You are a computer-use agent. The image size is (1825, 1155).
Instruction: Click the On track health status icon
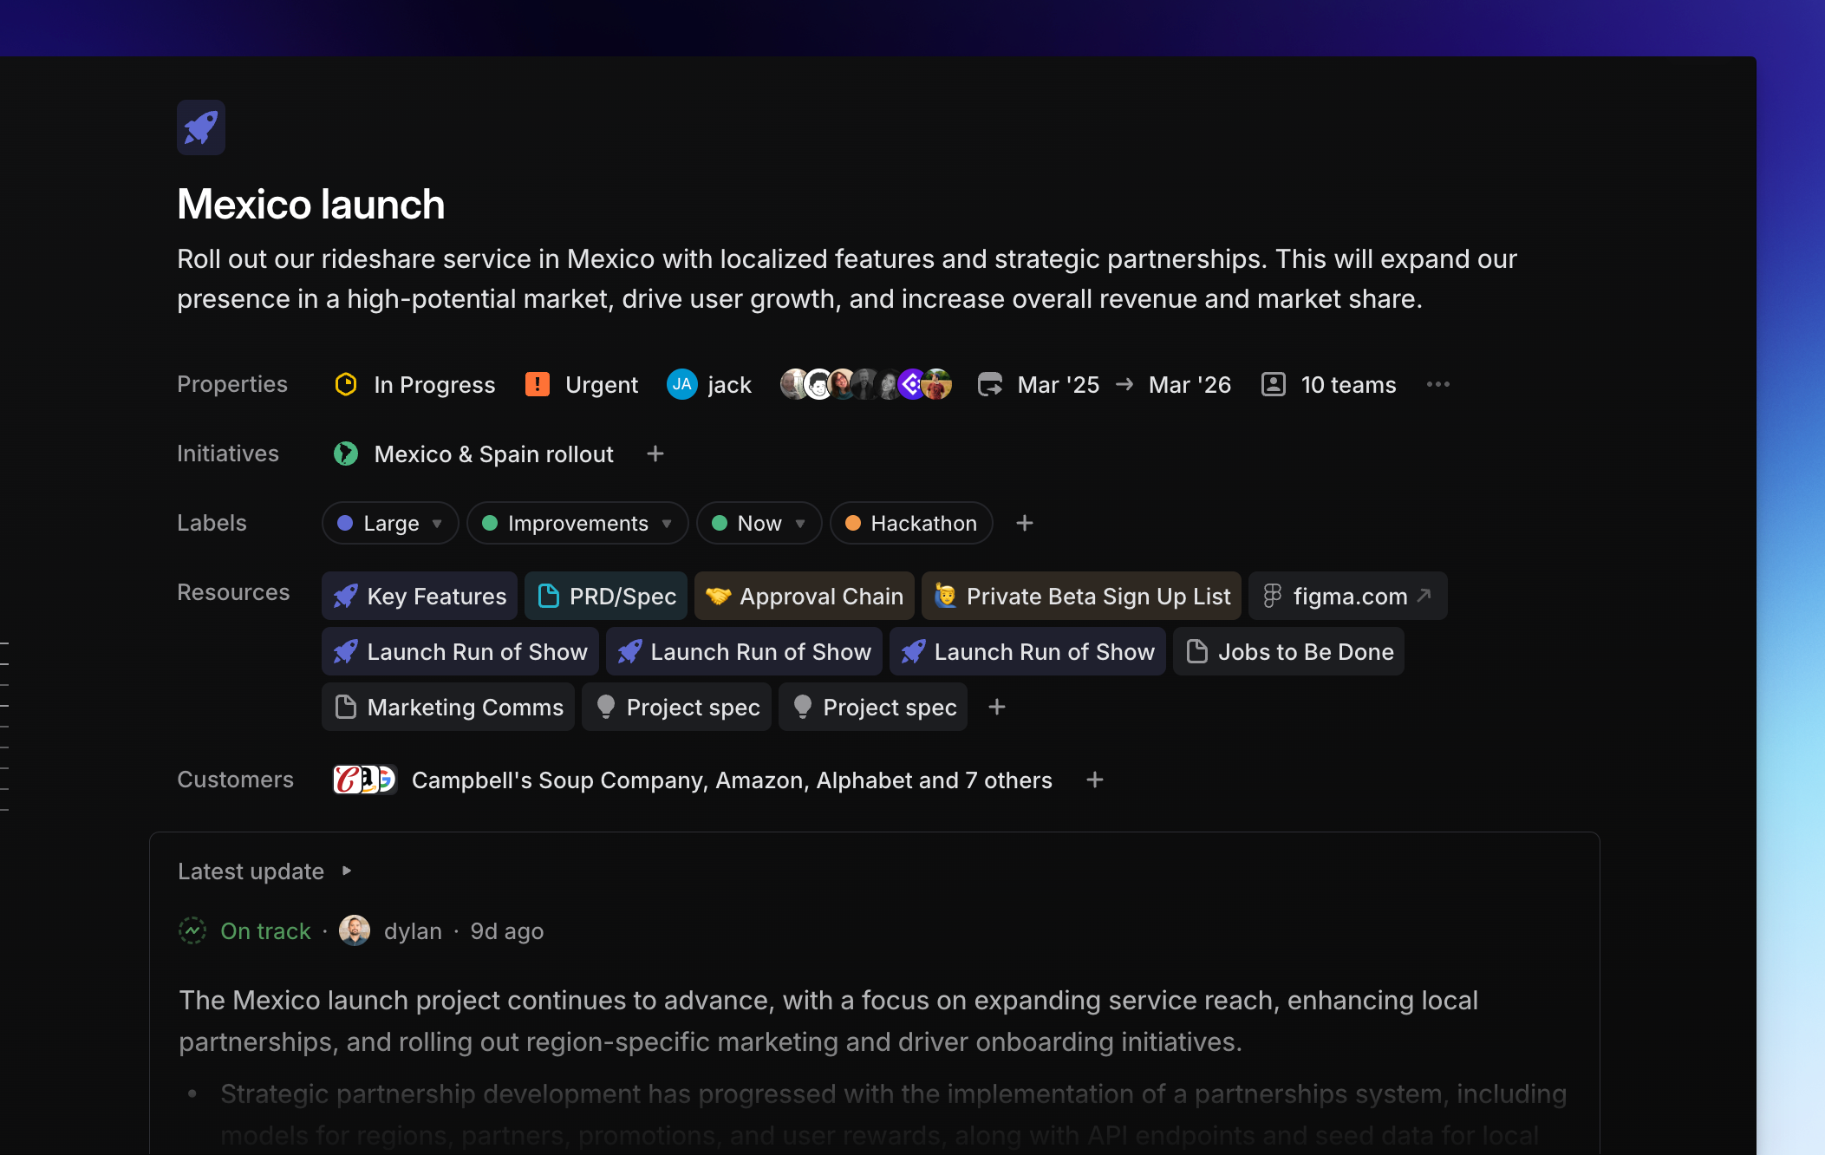coord(192,930)
